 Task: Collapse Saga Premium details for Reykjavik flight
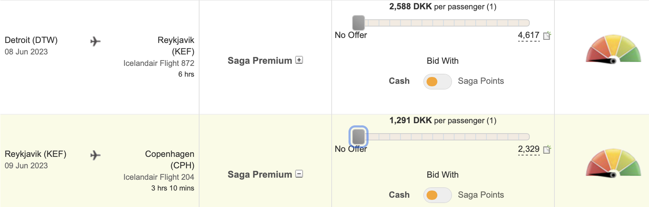(299, 174)
